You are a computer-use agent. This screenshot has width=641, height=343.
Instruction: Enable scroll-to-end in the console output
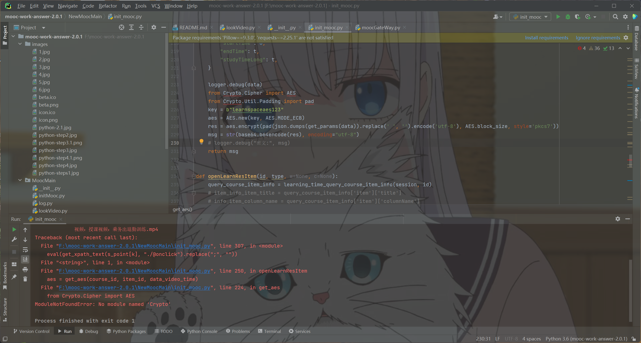coord(25,259)
